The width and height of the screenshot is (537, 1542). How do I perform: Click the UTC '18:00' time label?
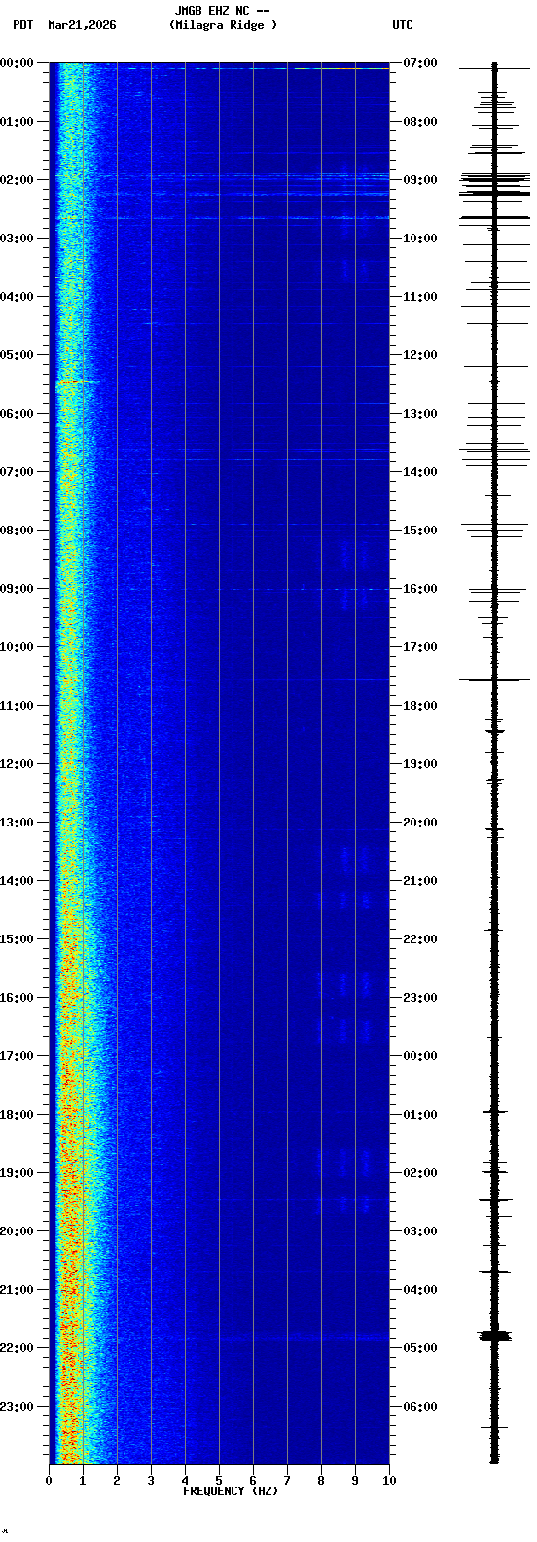(x=420, y=706)
